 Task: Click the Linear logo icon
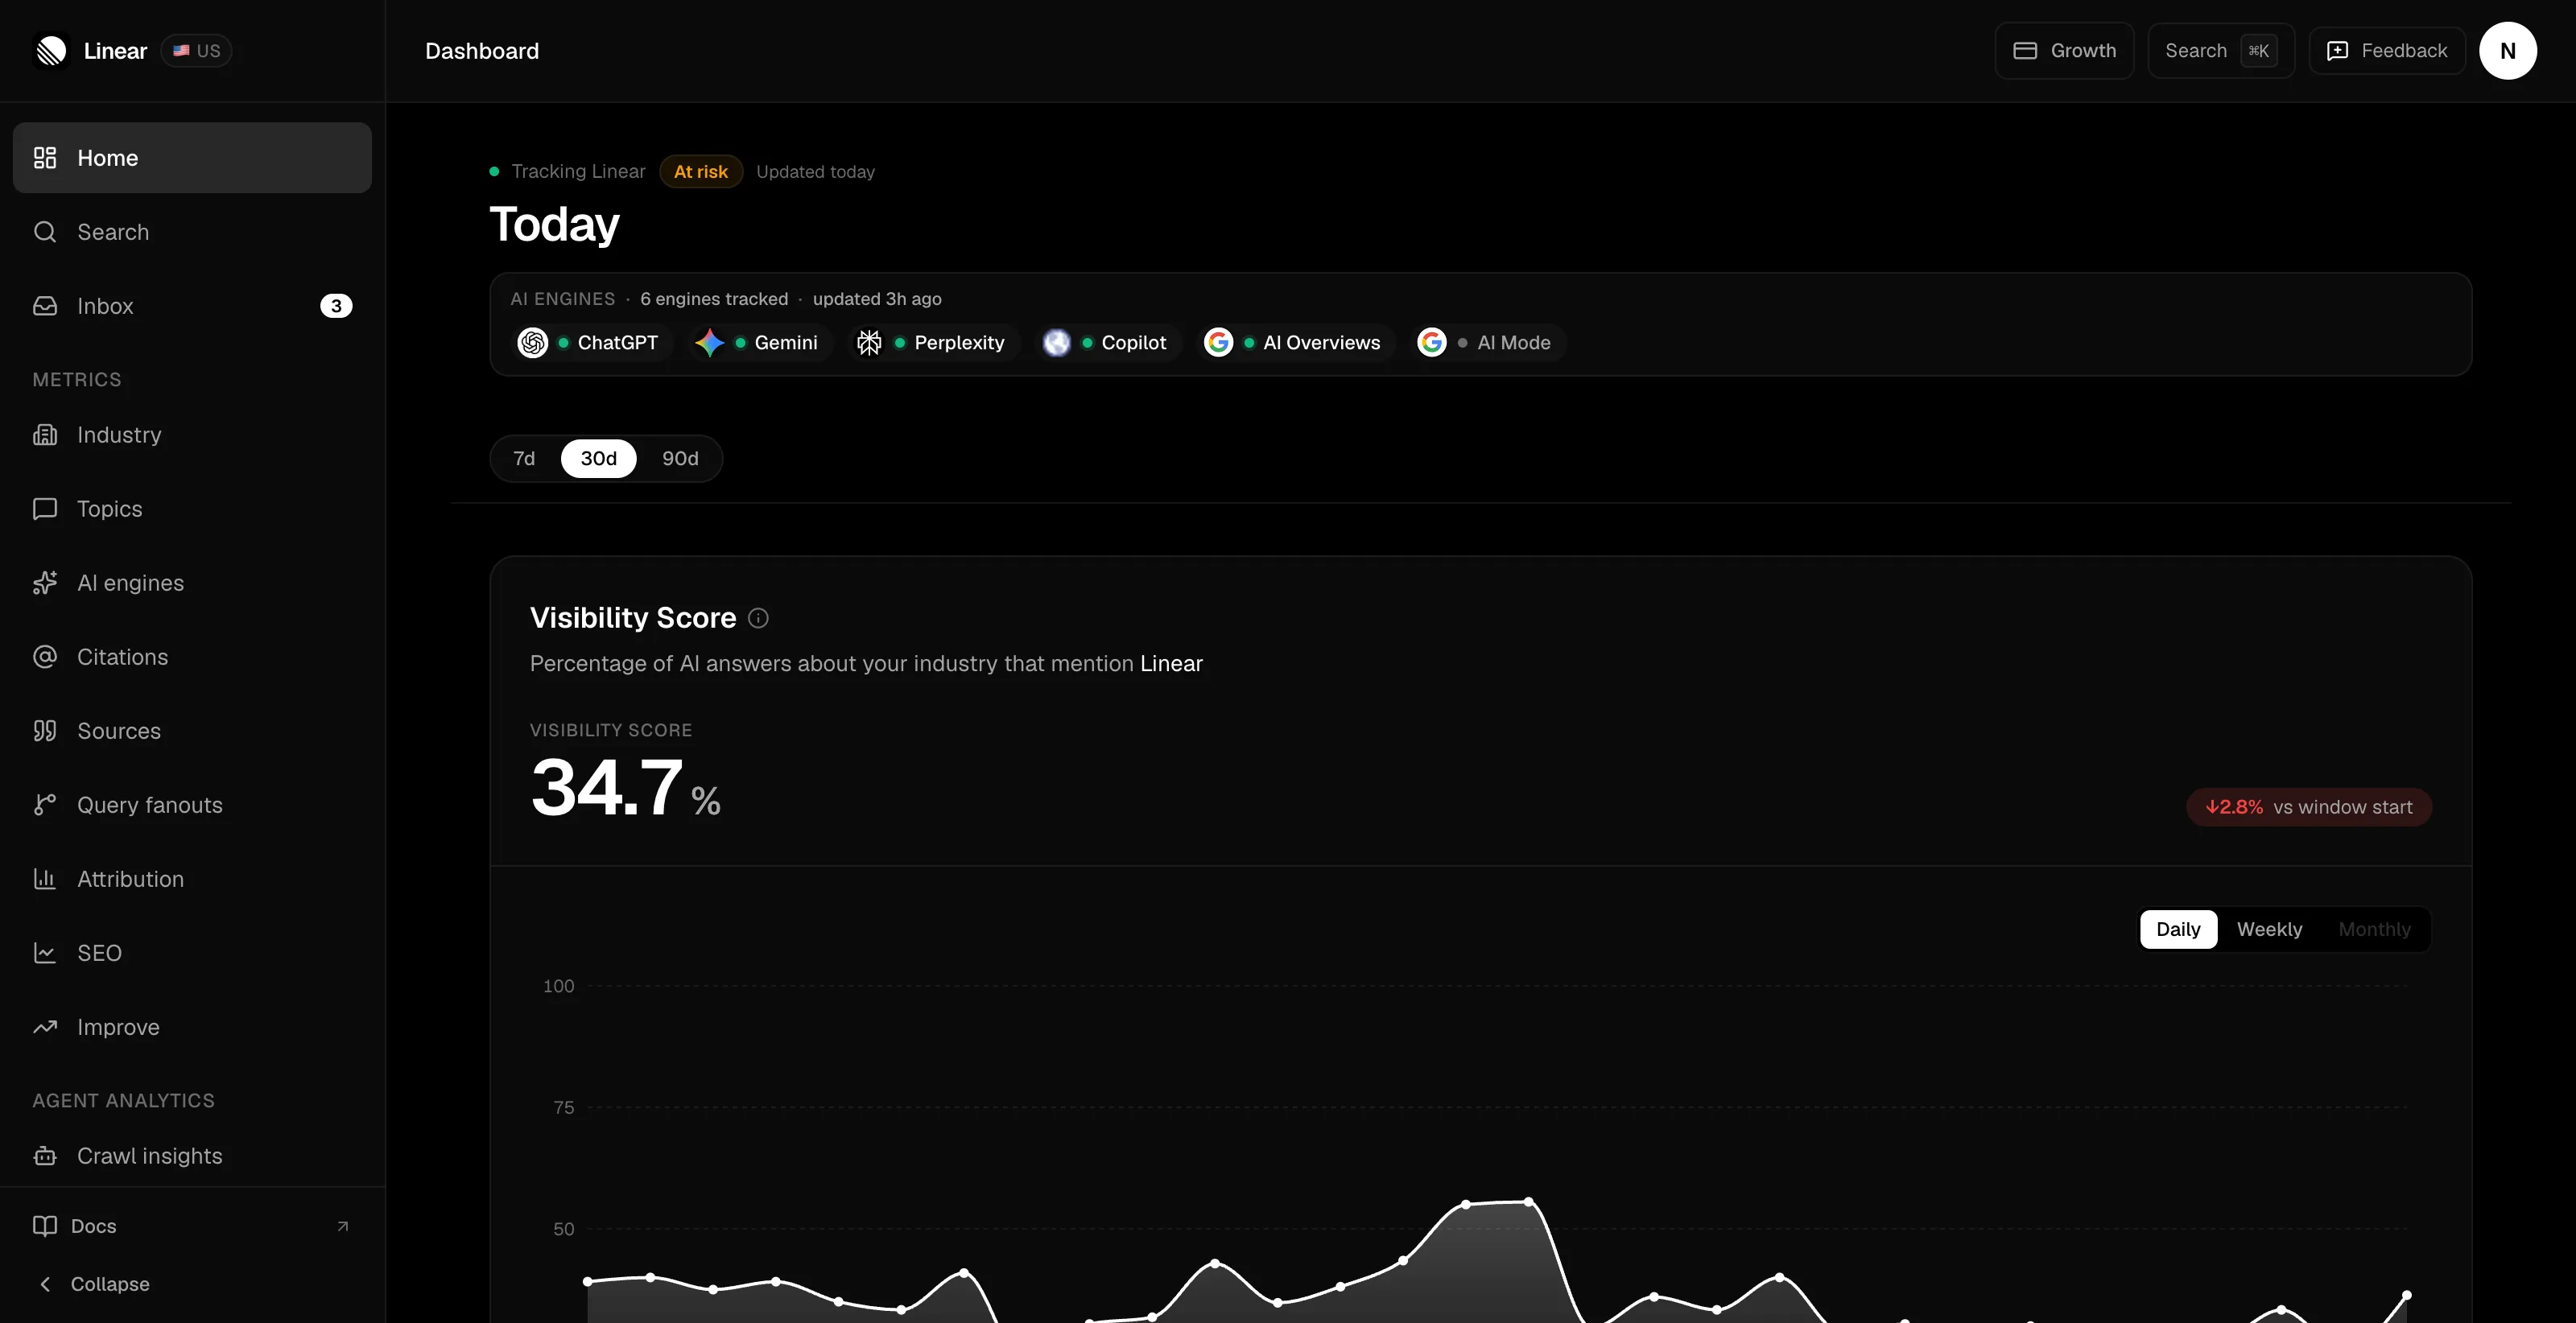51,51
